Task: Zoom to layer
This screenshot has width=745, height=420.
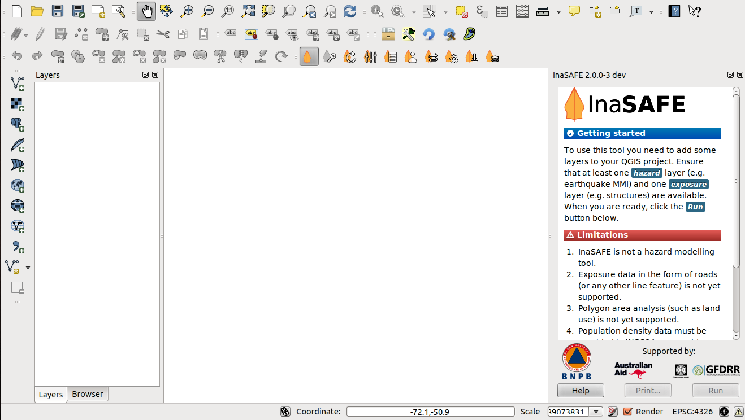Action: (x=289, y=11)
